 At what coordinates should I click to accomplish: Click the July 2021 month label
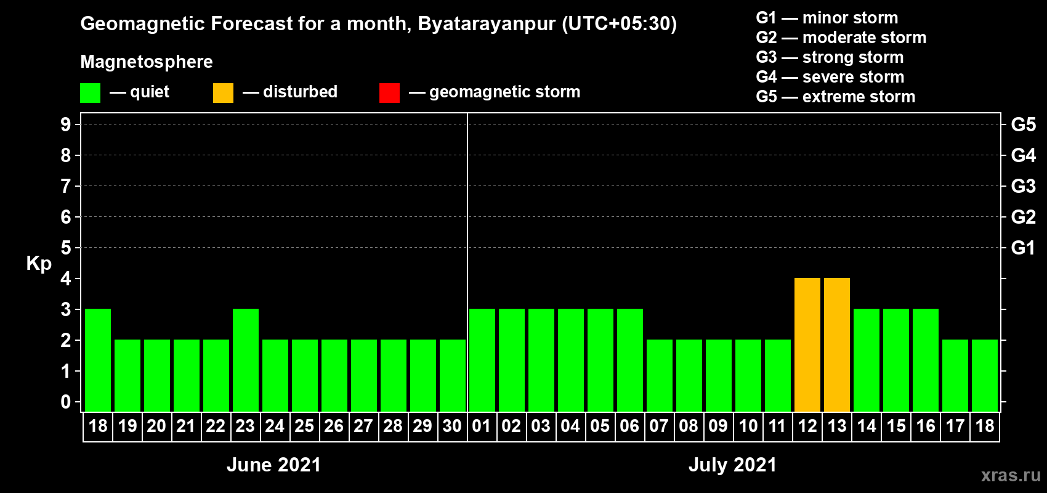tap(733, 465)
